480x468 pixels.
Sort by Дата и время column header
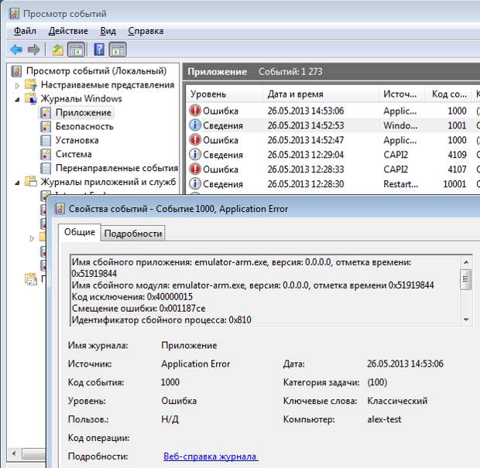[x=321, y=94]
